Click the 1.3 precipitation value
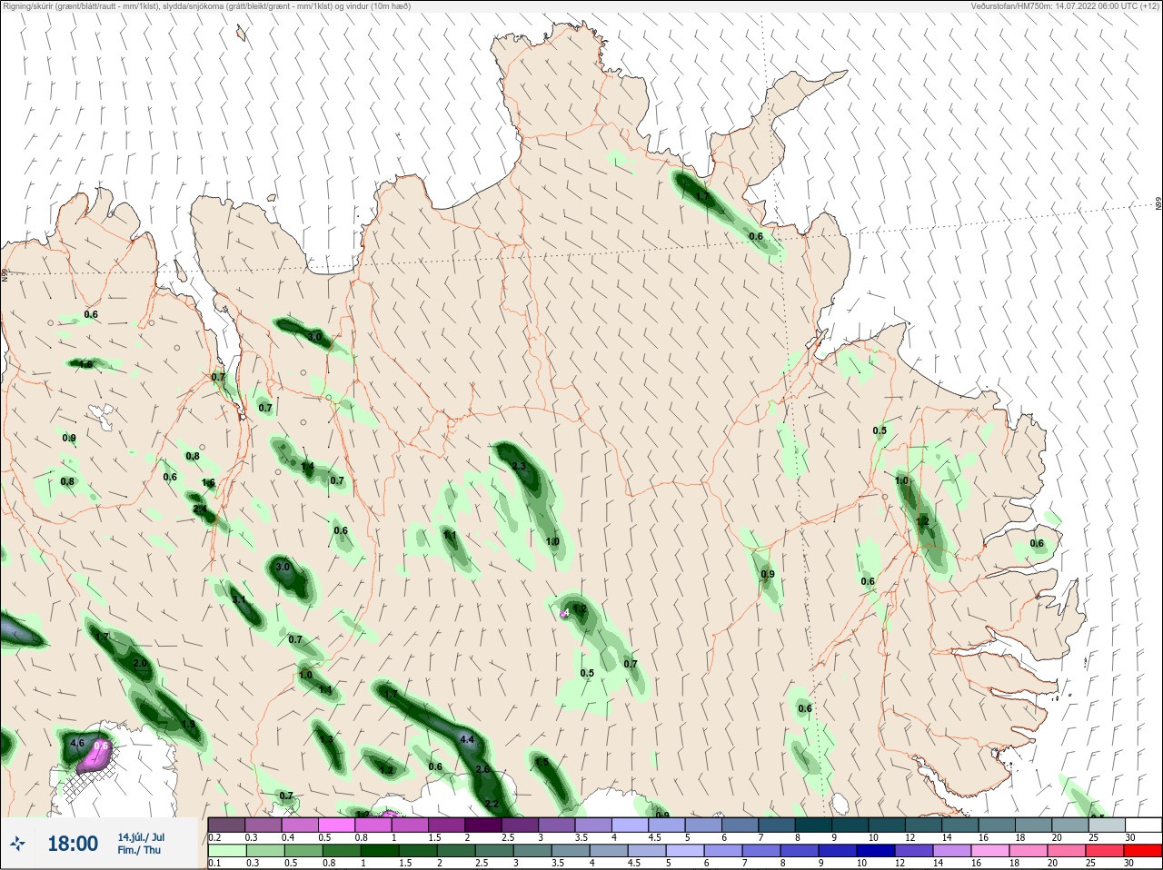 pyautogui.click(x=327, y=740)
